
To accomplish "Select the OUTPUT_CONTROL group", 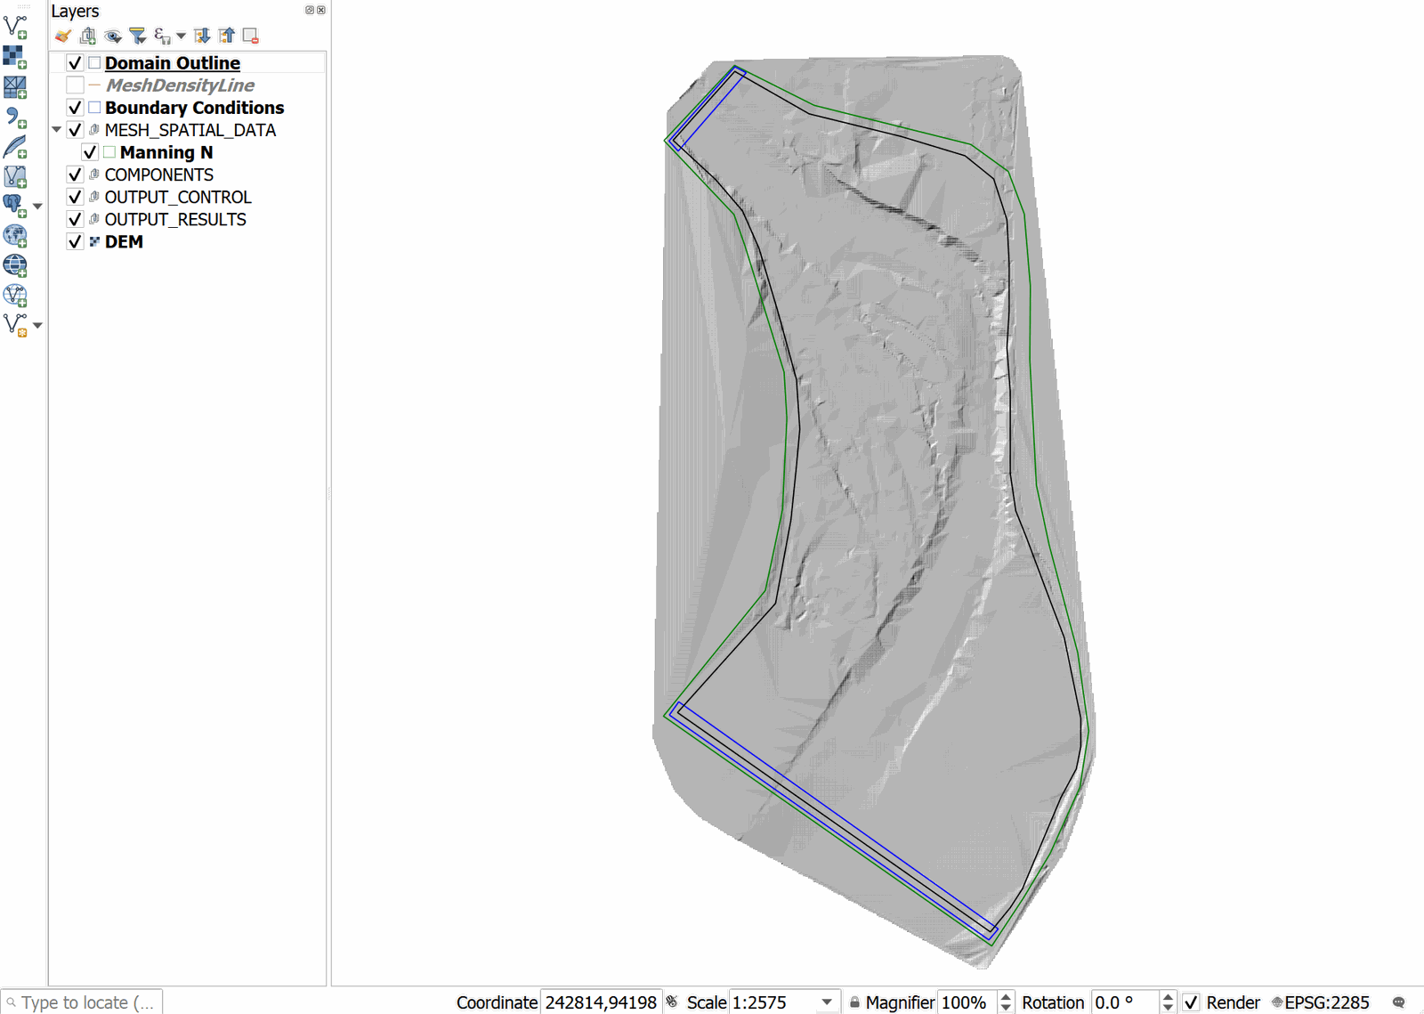I will pyautogui.click(x=178, y=198).
